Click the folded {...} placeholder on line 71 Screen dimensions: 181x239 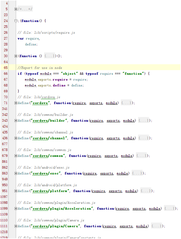click(126, 103)
